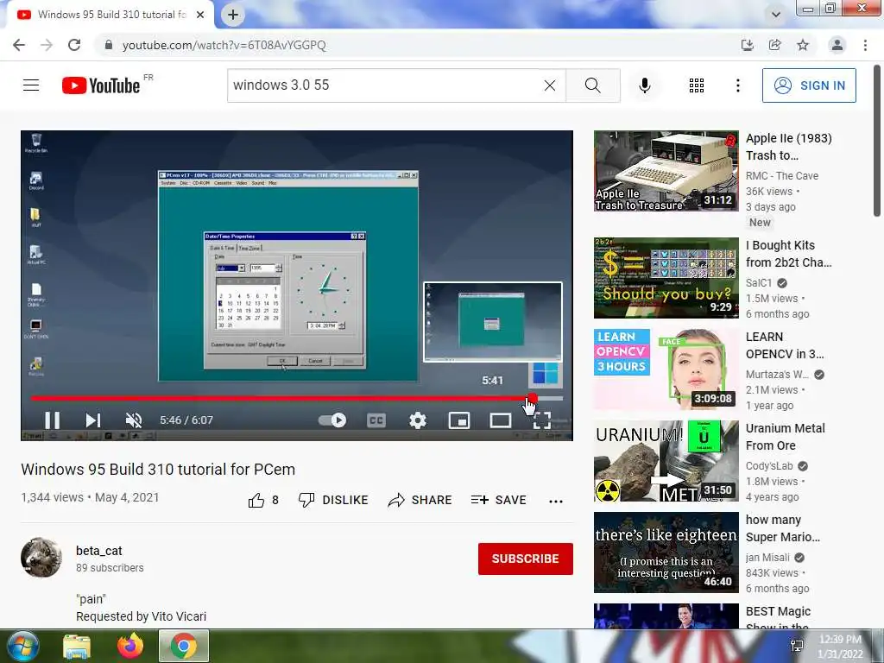Switch to theater mode
This screenshot has height=663, width=884.
point(501,420)
